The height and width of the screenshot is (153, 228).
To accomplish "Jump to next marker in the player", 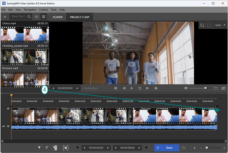I will coord(156,88).
